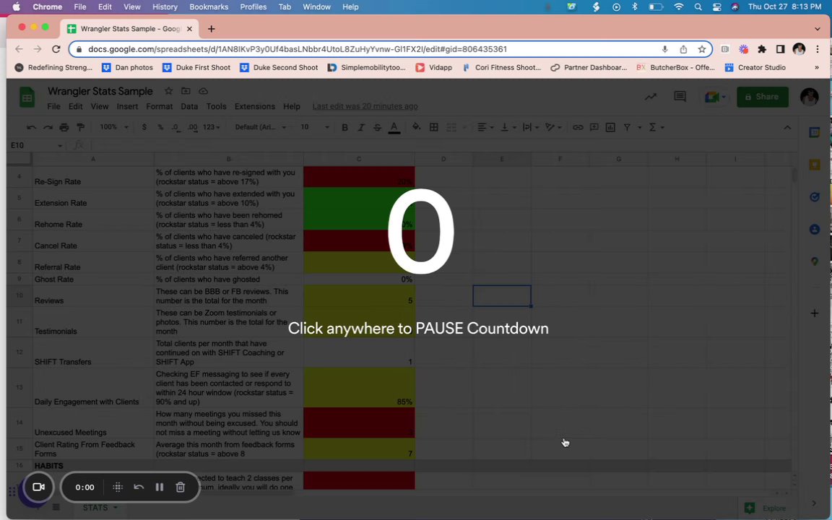
Task: Select the Paint format tool
Action: pyautogui.click(x=81, y=127)
